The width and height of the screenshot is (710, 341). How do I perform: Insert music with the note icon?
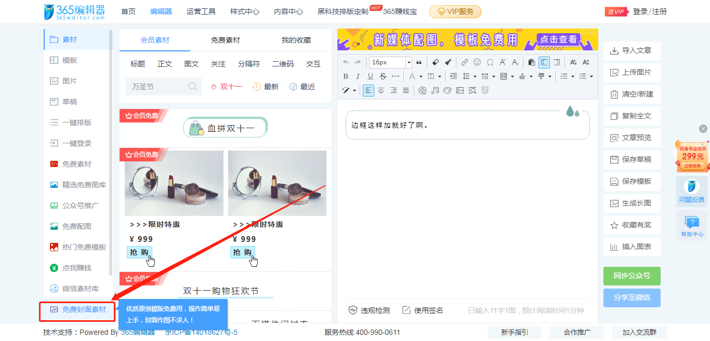[x=435, y=90]
